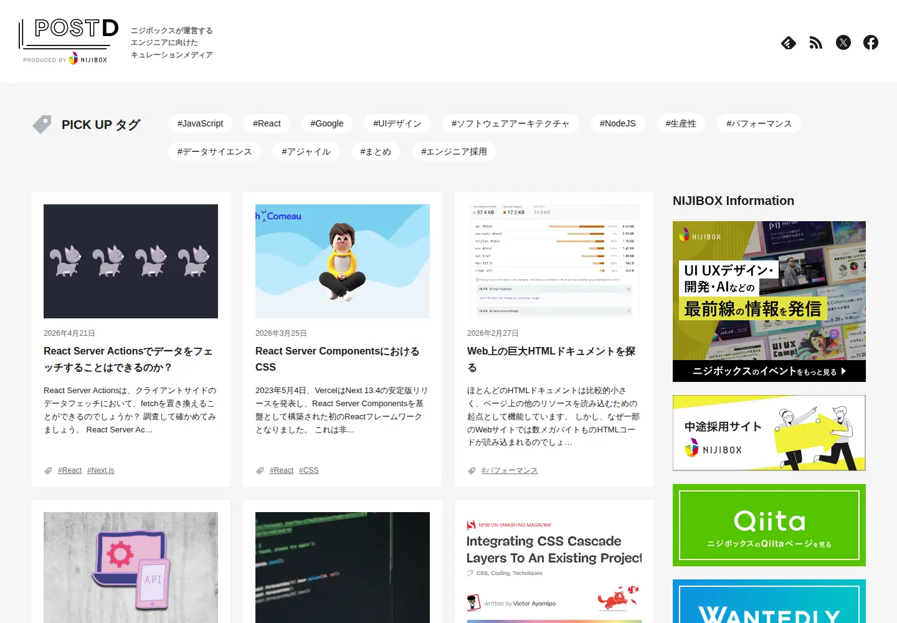Select the #データサイエンス tag
This screenshot has width=897, height=623.
(214, 151)
